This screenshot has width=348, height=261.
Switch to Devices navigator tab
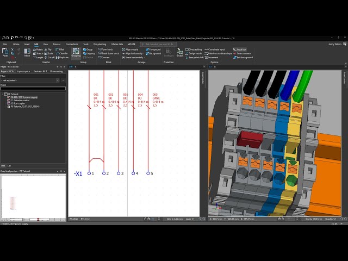pyautogui.click(x=41, y=71)
